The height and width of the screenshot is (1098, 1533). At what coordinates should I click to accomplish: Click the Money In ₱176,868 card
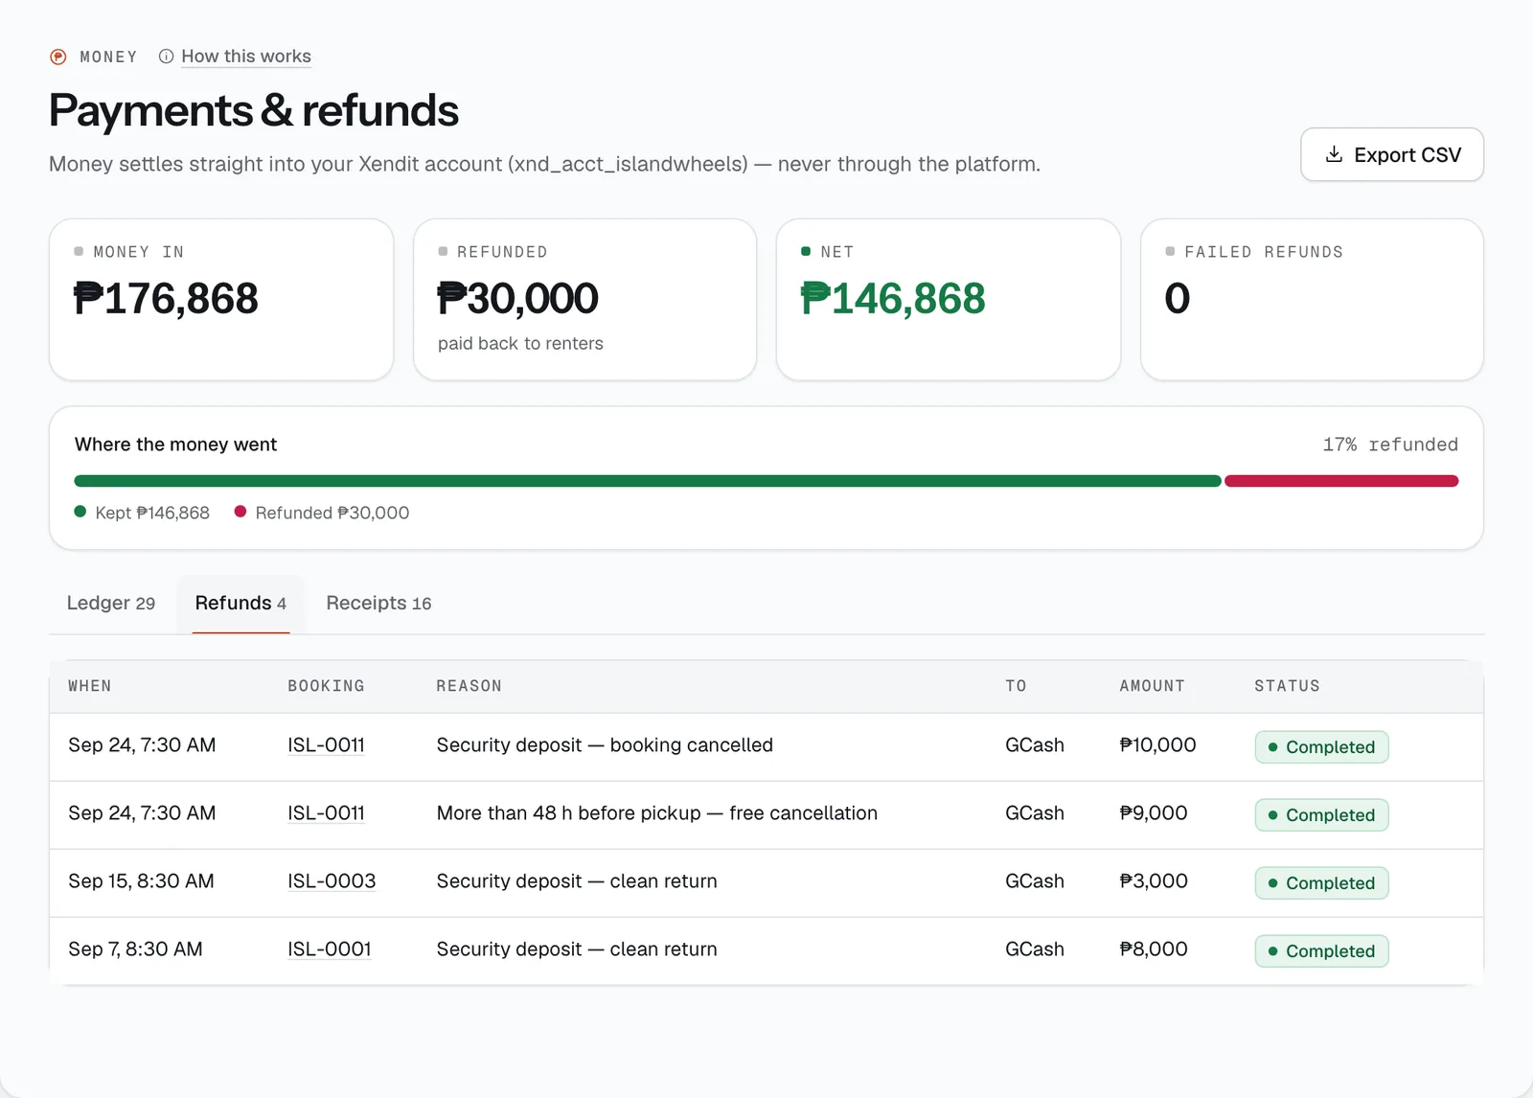click(221, 300)
